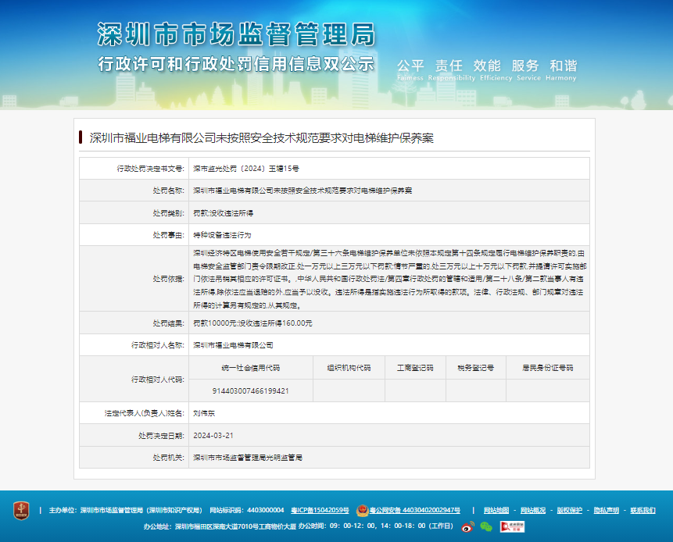
Task: Open the green WeChat icon in the footer
Action: 486,526
